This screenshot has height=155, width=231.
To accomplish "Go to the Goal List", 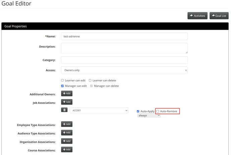I will (x=219, y=16).
